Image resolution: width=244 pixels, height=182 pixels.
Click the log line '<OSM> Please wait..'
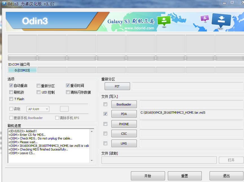point(23,142)
